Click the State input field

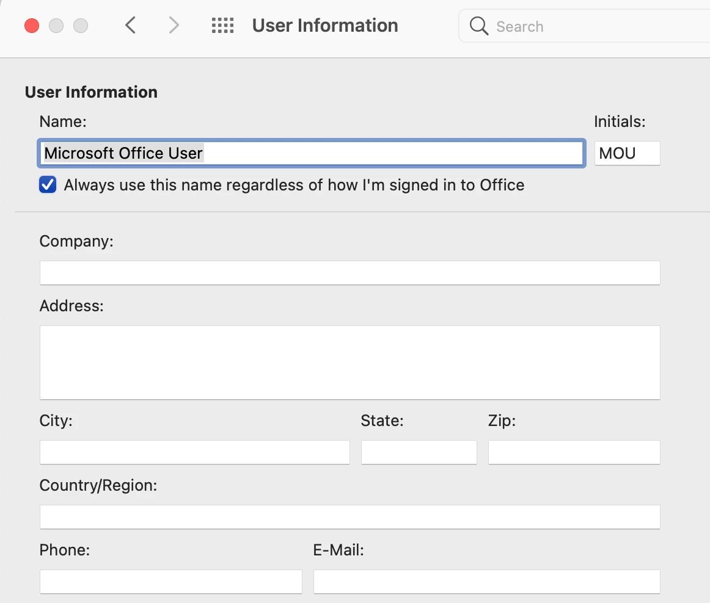[x=419, y=452]
